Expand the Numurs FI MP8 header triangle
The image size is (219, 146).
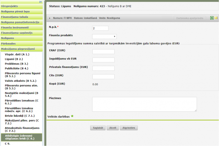(50, 18)
